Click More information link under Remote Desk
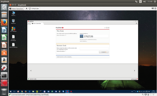 [x=61, y=51]
